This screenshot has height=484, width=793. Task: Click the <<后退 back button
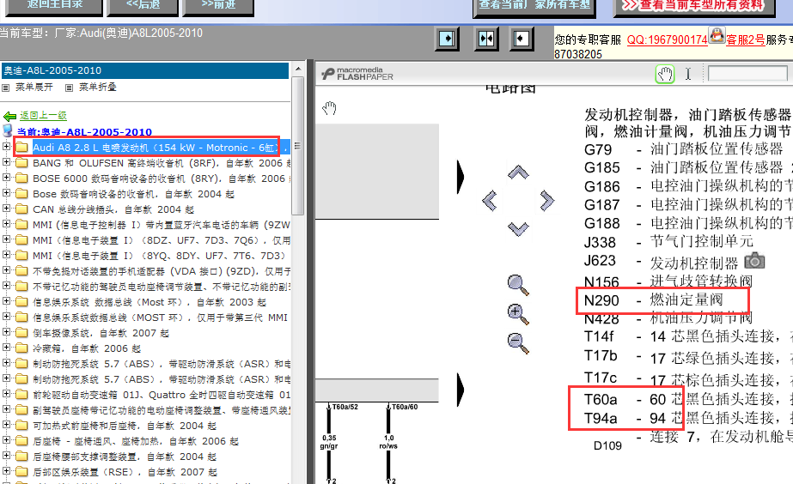[143, 6]
